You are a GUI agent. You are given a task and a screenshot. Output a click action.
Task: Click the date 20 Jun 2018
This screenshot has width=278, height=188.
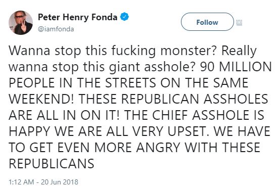pyautogui.click(x=60, y=182)
